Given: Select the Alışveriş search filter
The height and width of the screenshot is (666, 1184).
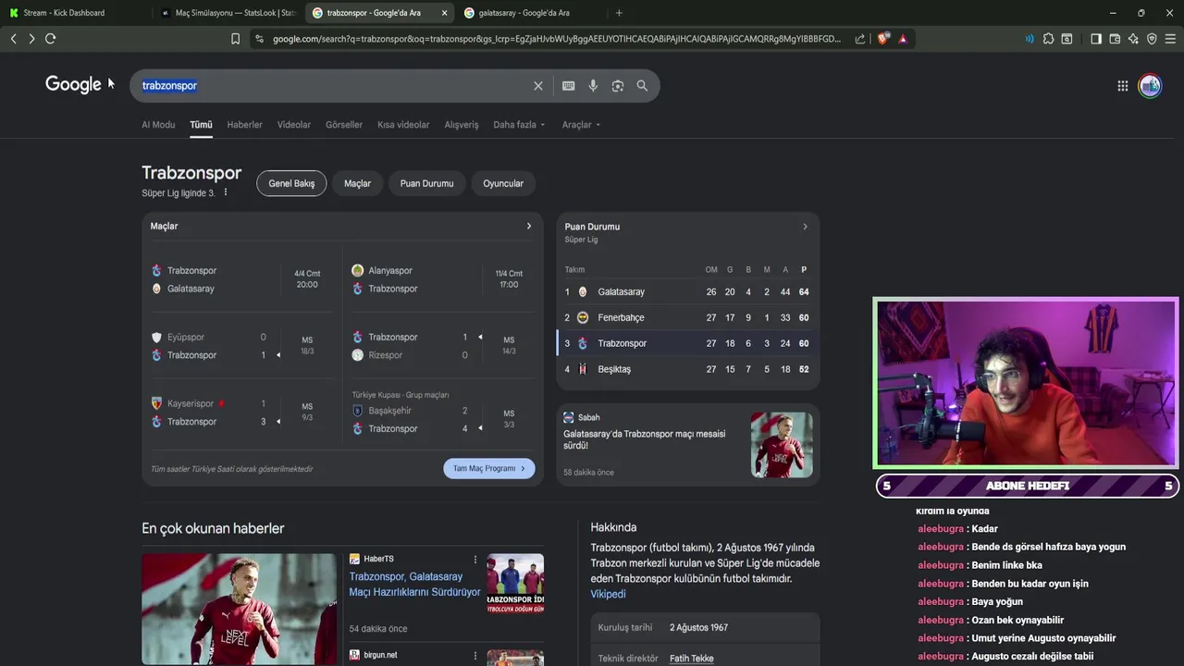Looking at the screenshot, I should (462, 125).
